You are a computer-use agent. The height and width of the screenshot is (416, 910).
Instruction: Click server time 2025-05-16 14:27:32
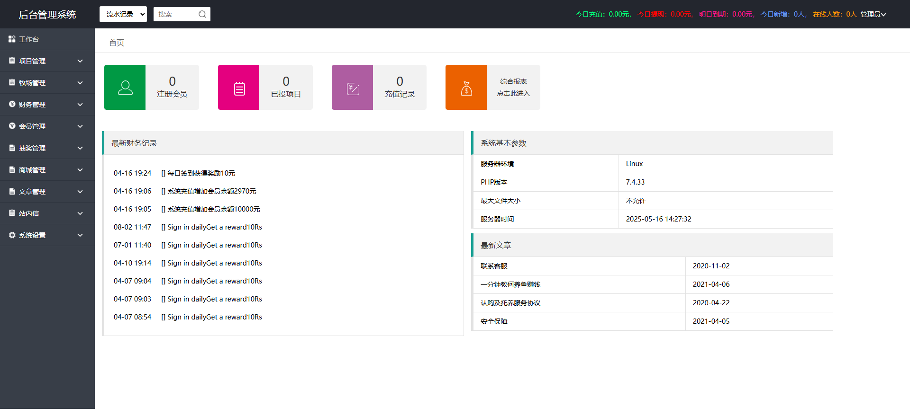pos(658,219)
